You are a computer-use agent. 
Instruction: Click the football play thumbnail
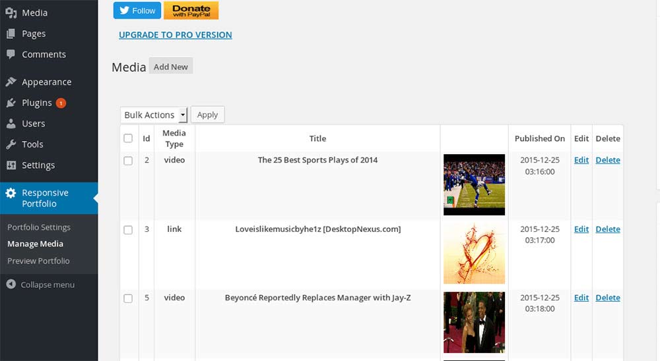[x=474, y=184]
